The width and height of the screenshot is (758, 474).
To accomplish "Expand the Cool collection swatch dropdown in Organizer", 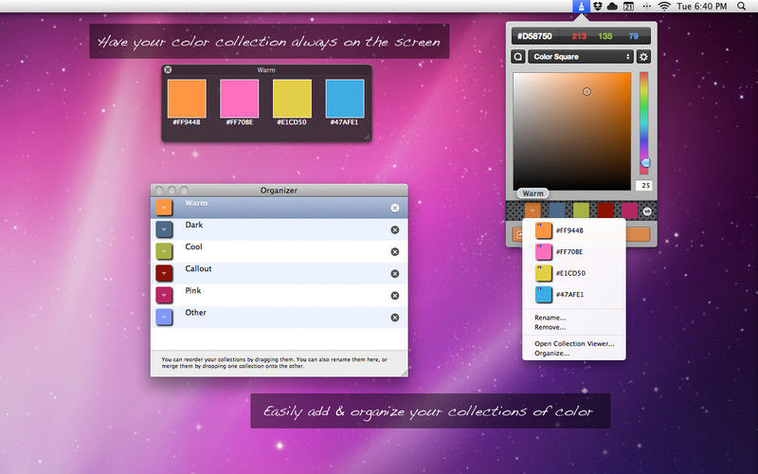I will click(x=163, y=251).
